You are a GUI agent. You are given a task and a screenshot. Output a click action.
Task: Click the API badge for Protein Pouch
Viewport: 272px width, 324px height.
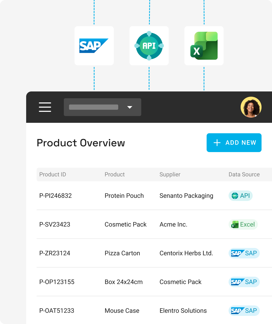[x=241, y=196]
